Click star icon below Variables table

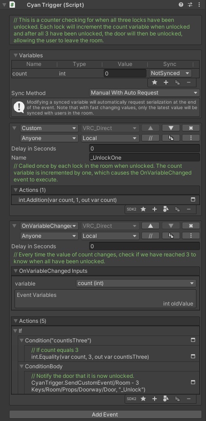(x=155, y=82)
